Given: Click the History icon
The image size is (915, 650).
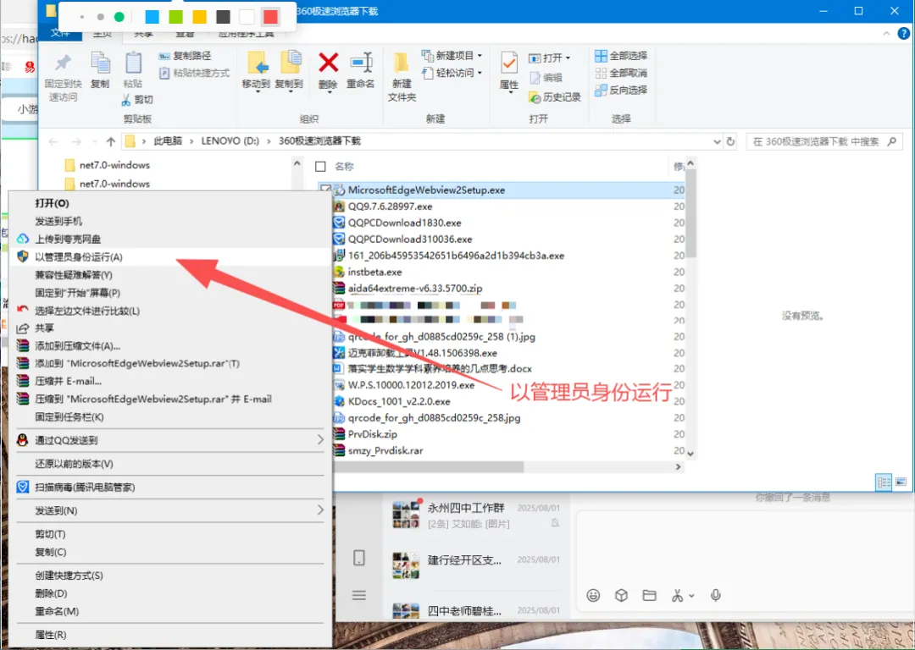Looking at the screenshot, I should click(x=535, y=97).
